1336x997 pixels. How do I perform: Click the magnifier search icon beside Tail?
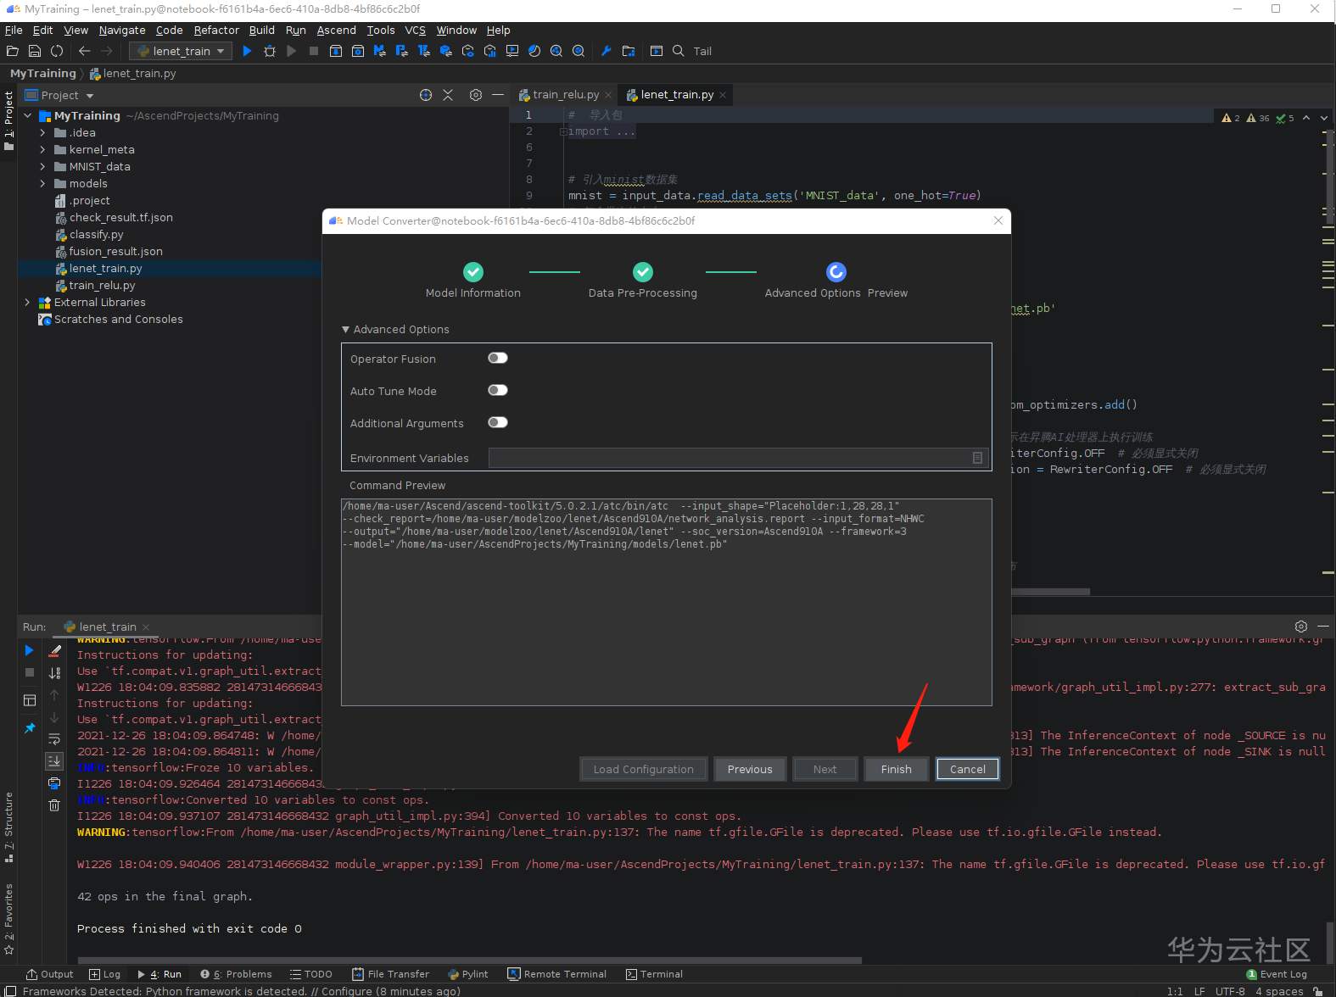pos(679,51)
